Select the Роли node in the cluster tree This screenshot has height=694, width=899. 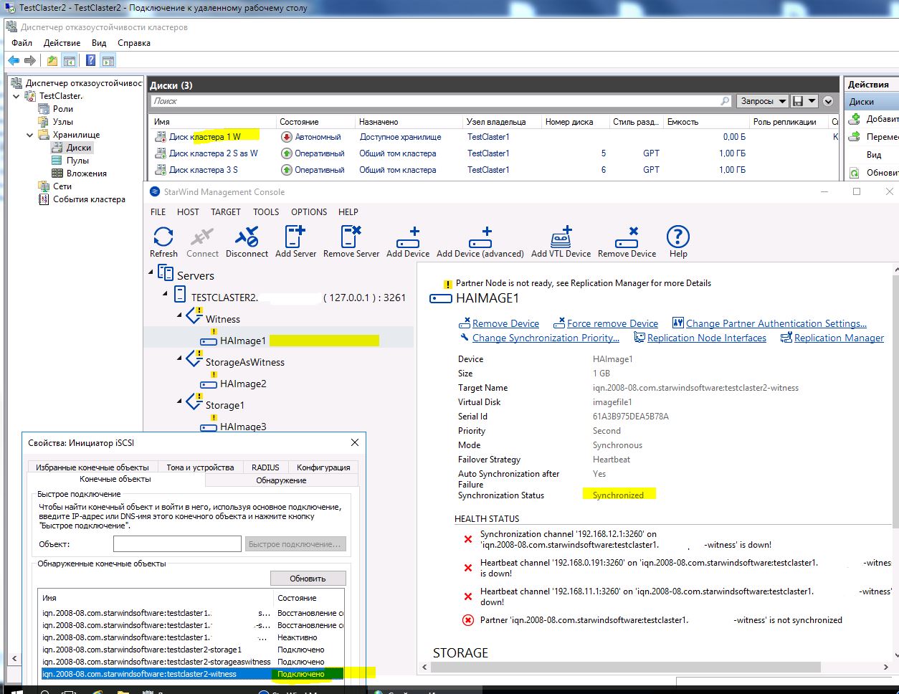(x=63, y=108)
